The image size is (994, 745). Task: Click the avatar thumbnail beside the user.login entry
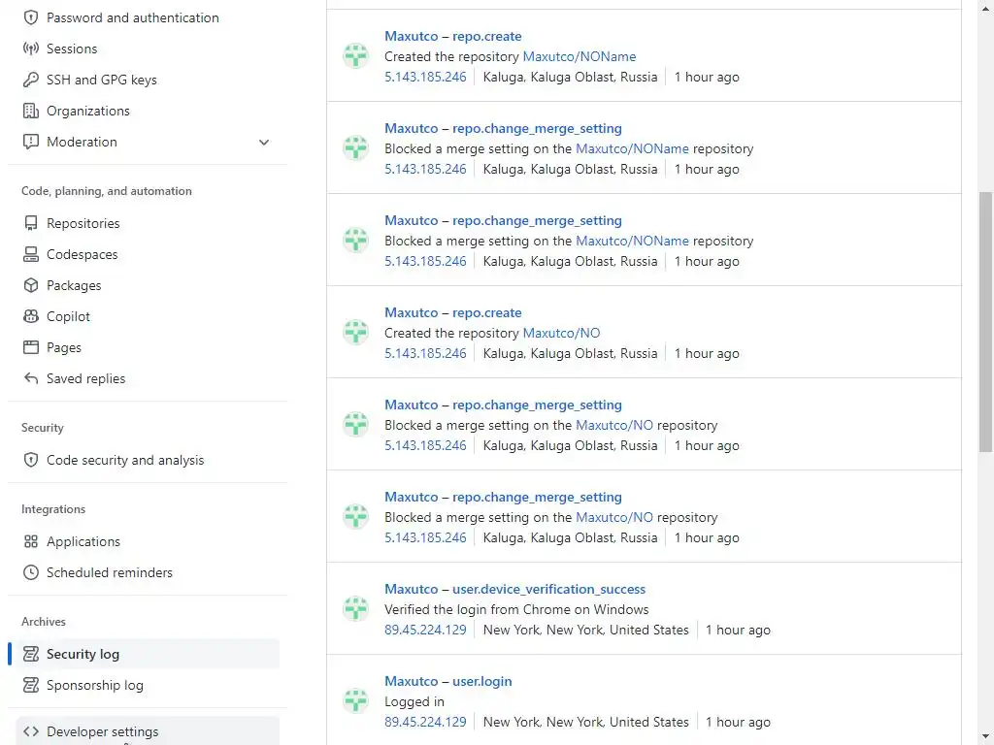pyautogui.click(x=356, y=700)
